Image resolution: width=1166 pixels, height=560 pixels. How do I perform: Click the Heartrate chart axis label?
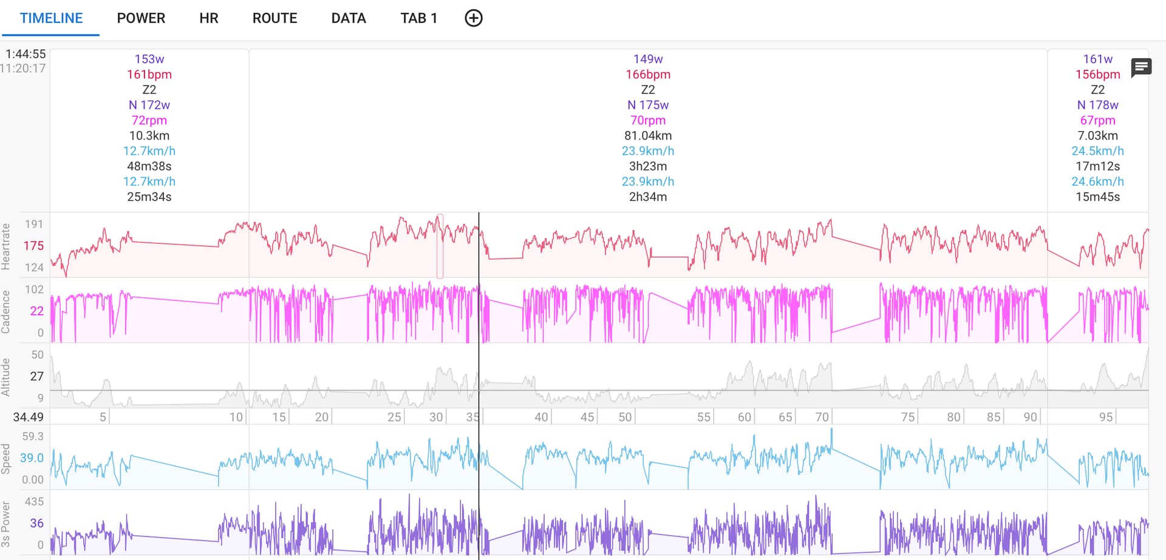[6, 246]
